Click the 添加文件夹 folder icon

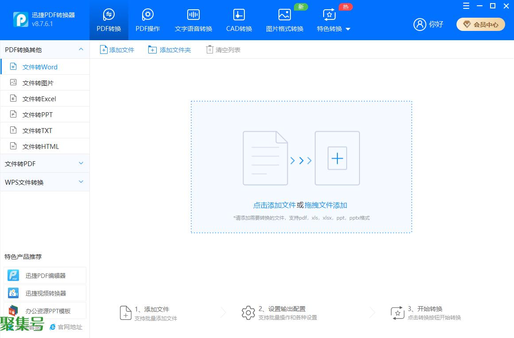pos(152,49)
